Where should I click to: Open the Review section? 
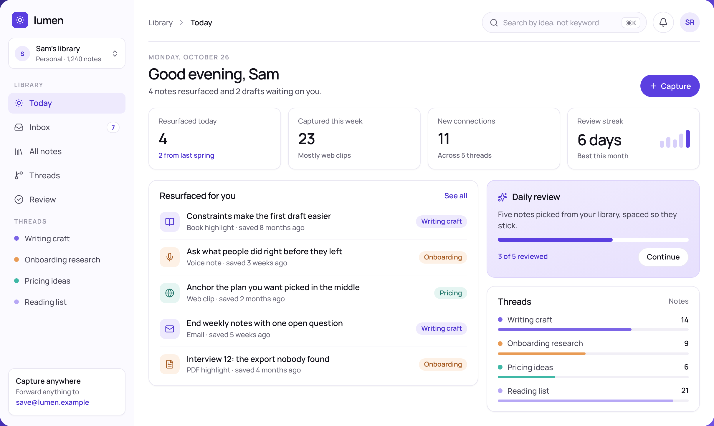(67, 200)
